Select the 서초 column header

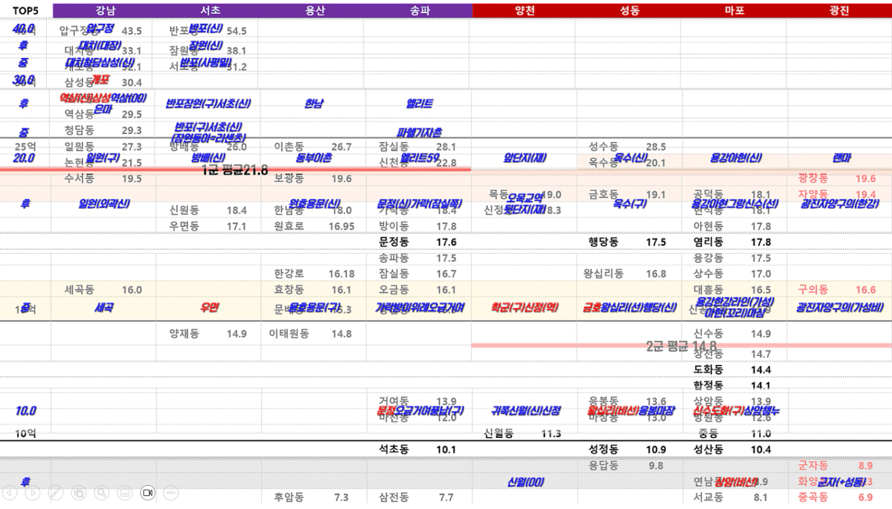(210, 11)
